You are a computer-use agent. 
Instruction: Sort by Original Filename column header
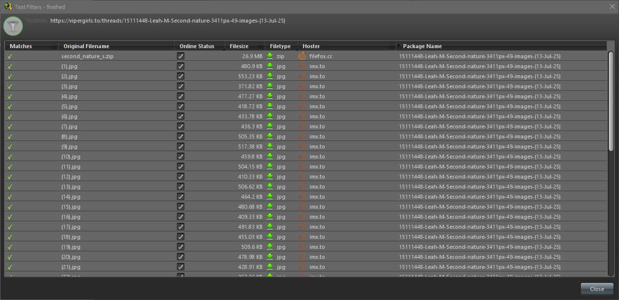pyautogui.click(x=117, y=46)
